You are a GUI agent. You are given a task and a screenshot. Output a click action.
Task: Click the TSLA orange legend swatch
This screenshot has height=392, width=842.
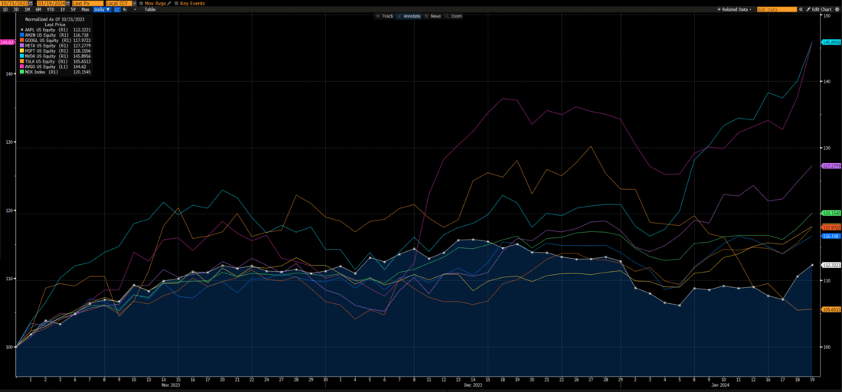22,60
